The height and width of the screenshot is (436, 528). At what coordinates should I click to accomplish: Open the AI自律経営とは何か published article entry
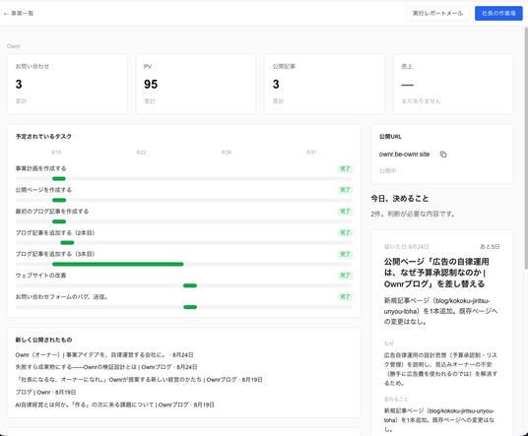click(x=114, y=405)
